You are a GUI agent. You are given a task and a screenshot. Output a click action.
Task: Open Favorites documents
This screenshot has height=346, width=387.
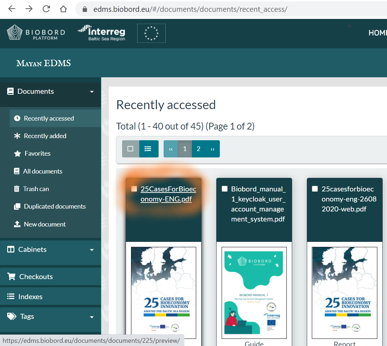coord(38,153)
